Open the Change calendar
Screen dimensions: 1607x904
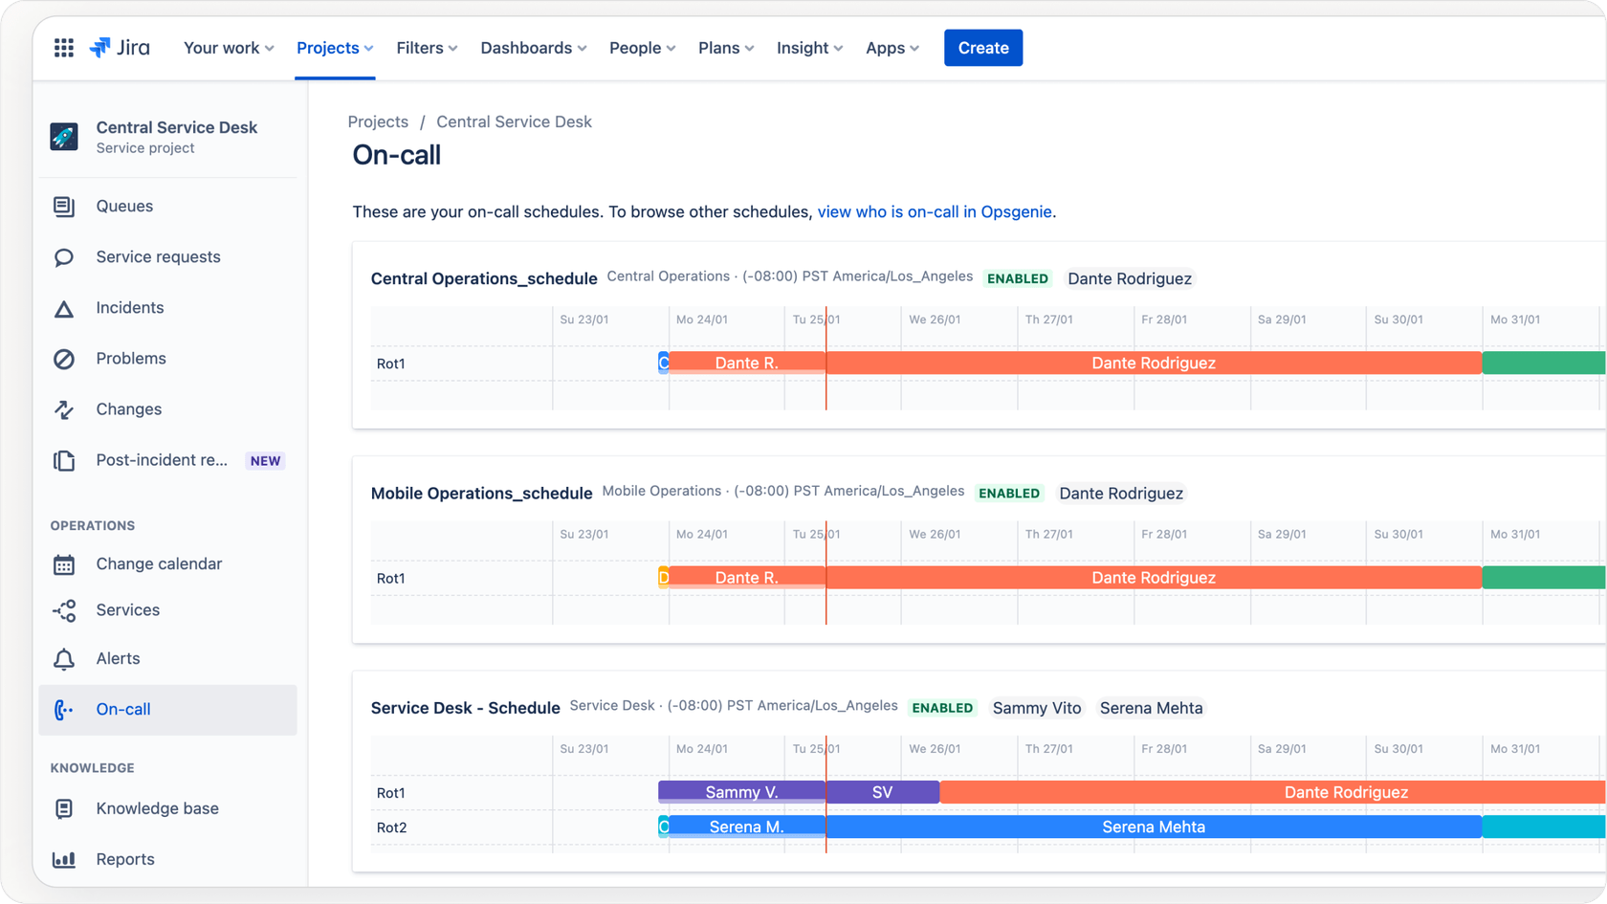pyautogui.click(x=158, y=563)
